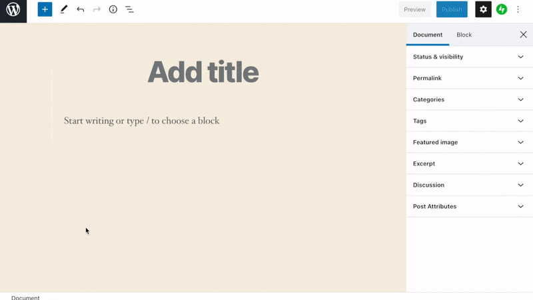Screen dimensions: 533x300
Task: Expand the Featured image panel
Action: (x=470, y=142)
